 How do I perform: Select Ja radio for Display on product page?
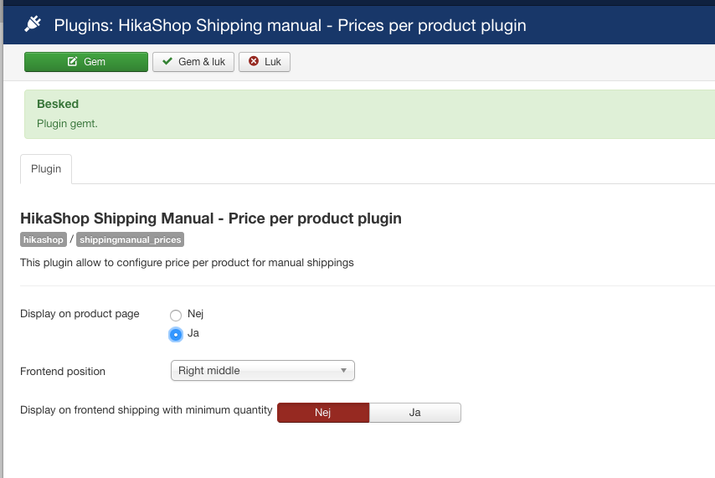tap(176, 334)
